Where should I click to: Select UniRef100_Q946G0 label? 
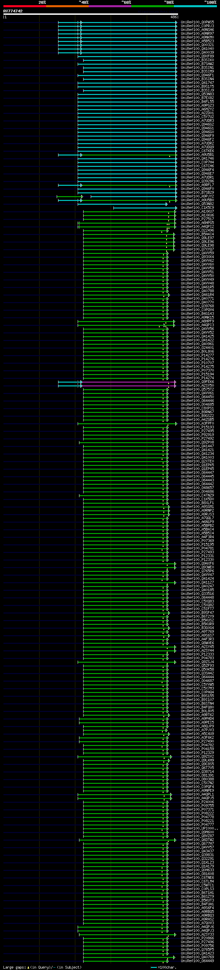(197, 132)
